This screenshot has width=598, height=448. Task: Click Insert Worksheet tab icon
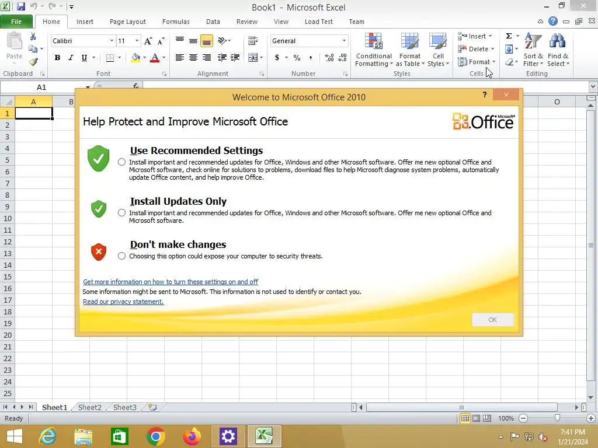152,407
